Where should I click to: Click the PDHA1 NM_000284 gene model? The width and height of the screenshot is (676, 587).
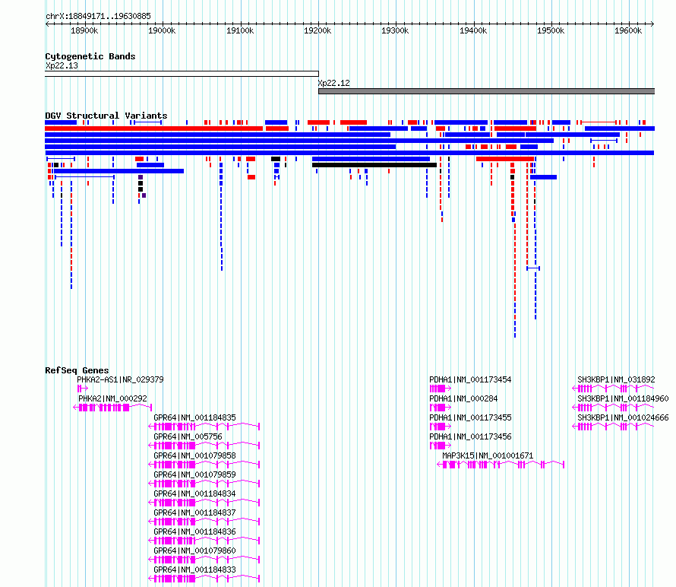pyautogui.click(x=441, y=408)
